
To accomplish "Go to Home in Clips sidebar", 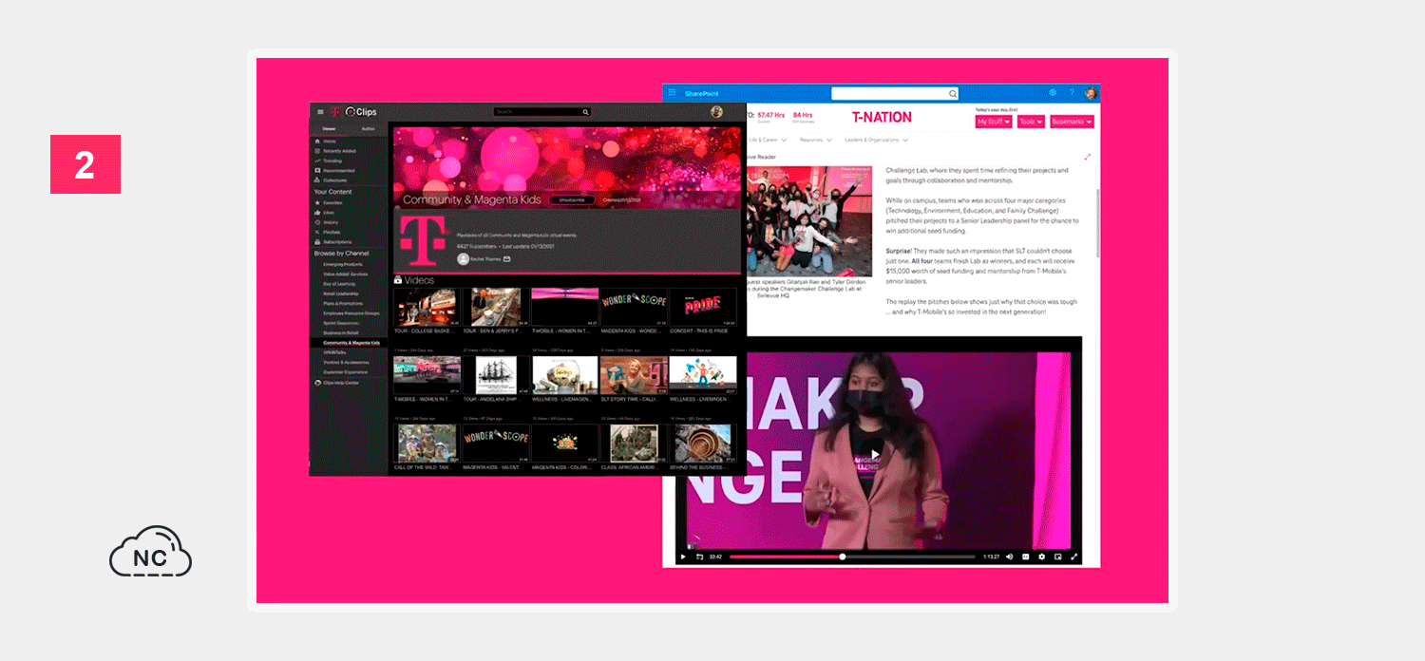I will (329, 141).
